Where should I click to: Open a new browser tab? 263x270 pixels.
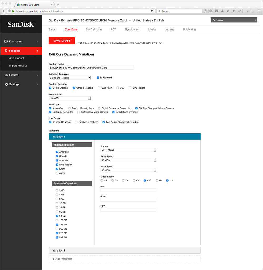coord(58,5)
